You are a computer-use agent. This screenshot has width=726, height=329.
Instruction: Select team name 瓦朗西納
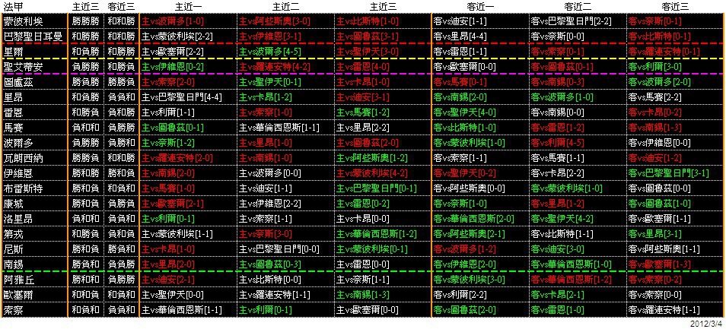pos(21,159)
